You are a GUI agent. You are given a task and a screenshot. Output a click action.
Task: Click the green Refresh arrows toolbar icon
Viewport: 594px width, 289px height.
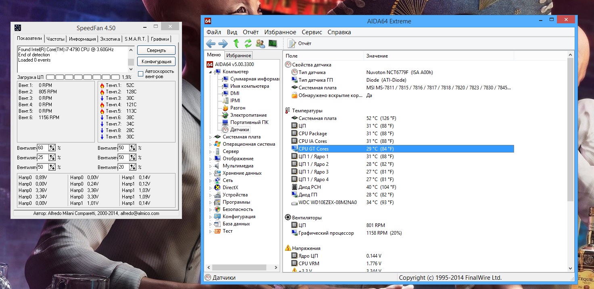coord(248,43)
